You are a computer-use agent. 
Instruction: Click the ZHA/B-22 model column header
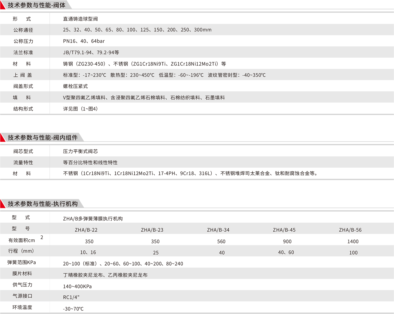point(86,230)
